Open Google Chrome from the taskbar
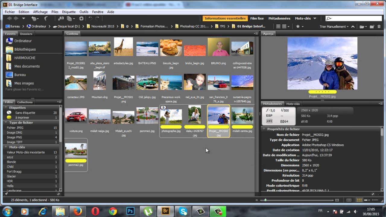The width and height of the screenshot is (386, 217). pyautogui.click(x=113, y=211)
